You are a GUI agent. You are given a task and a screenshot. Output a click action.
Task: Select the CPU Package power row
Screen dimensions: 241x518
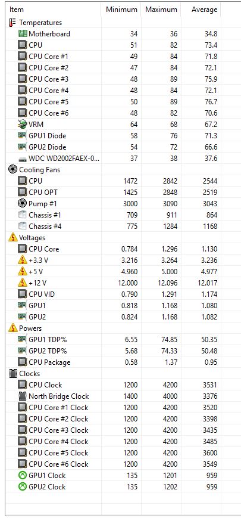click(113, 362)
